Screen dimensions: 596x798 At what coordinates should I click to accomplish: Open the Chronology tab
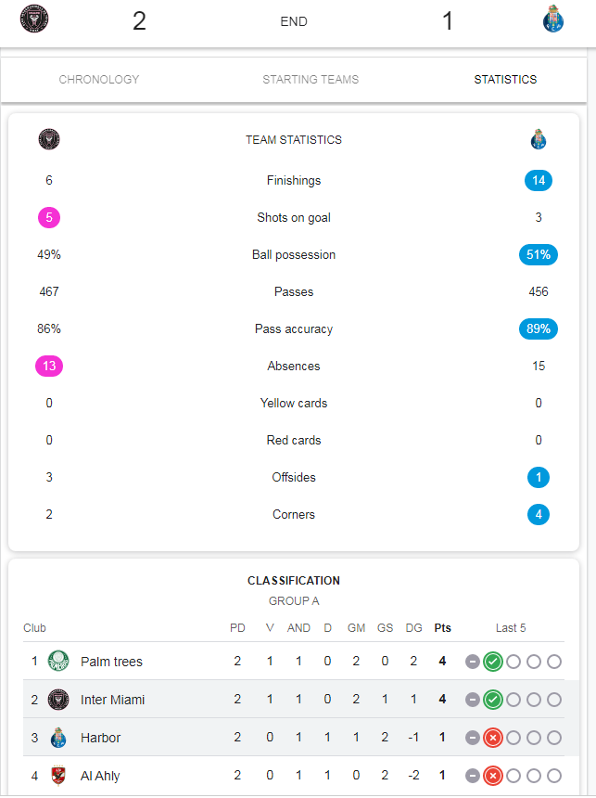coord(99,80)
